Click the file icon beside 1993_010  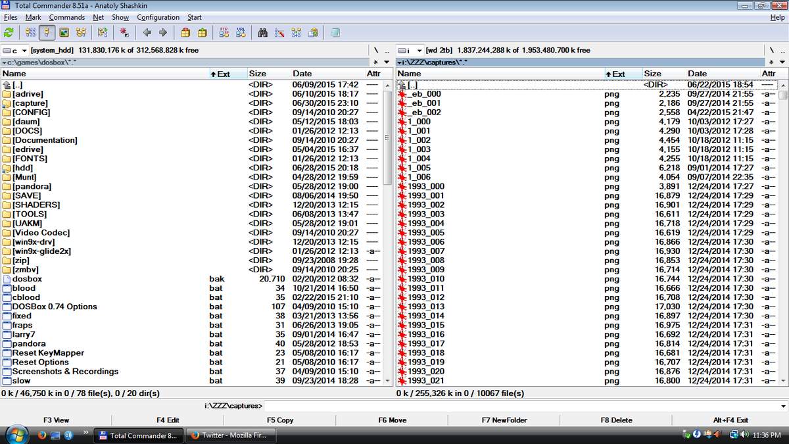tap(402, 279)
